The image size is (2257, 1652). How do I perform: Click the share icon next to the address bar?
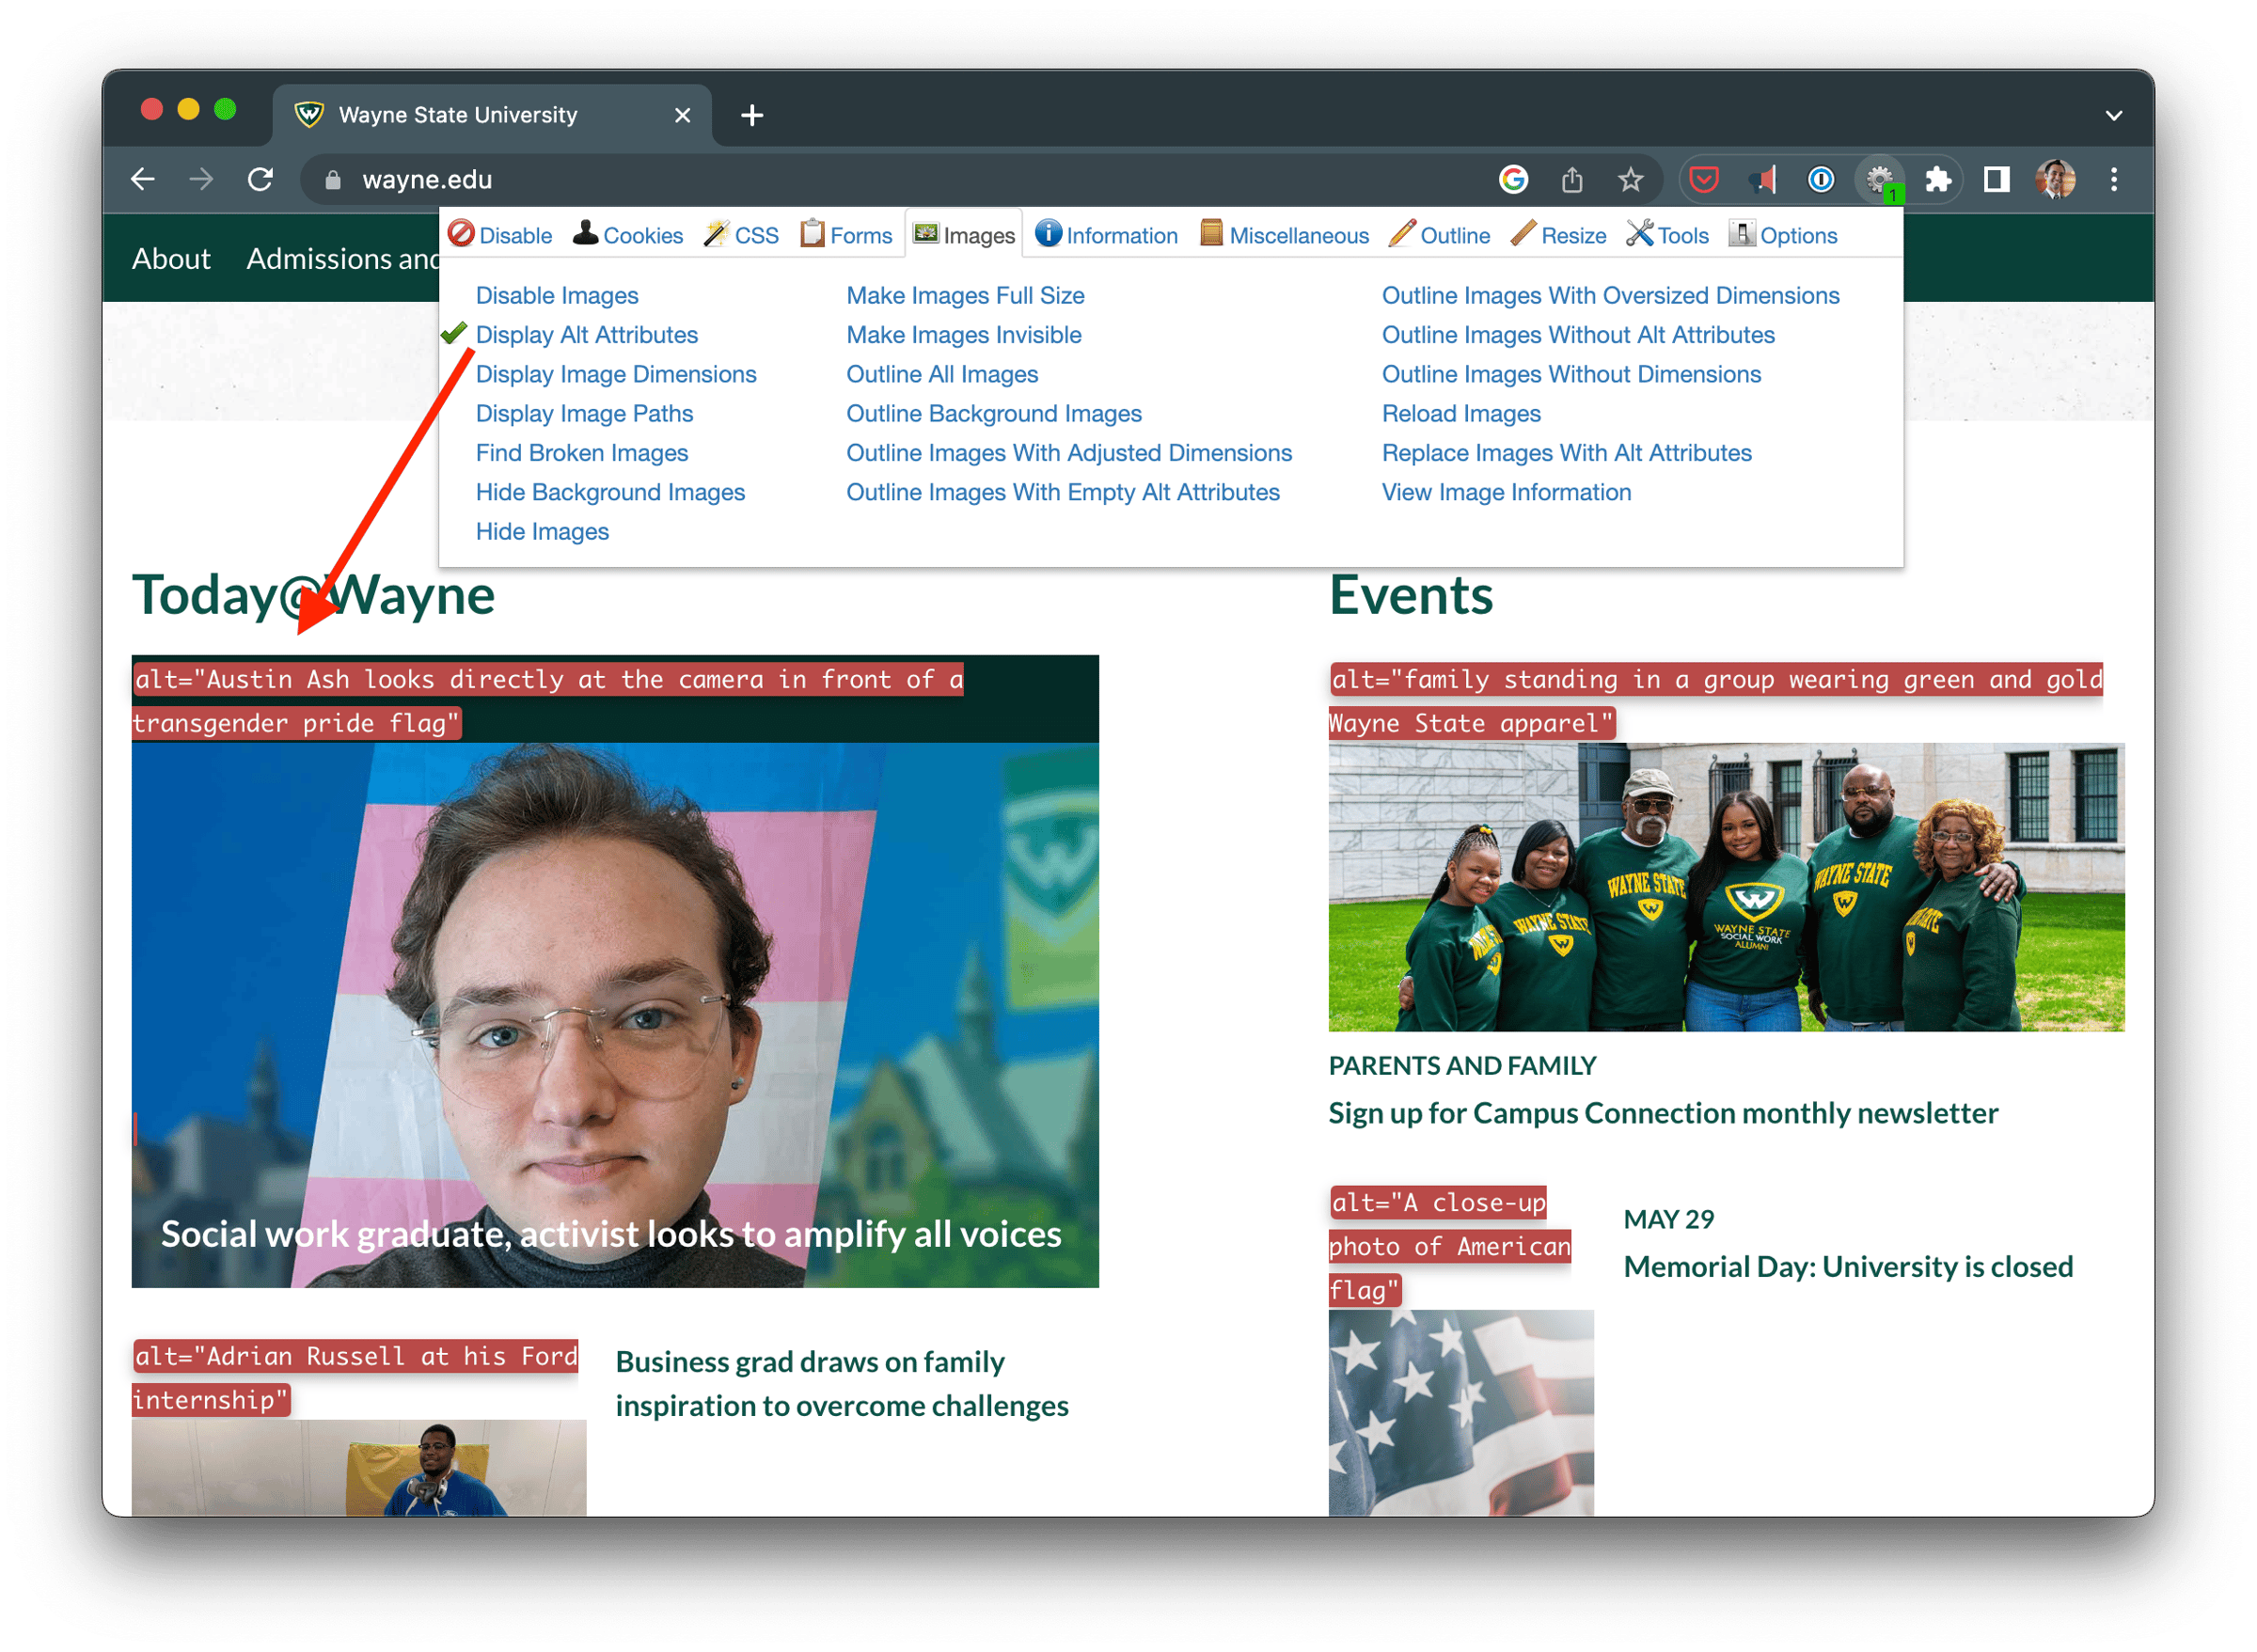pos(1572,180)
